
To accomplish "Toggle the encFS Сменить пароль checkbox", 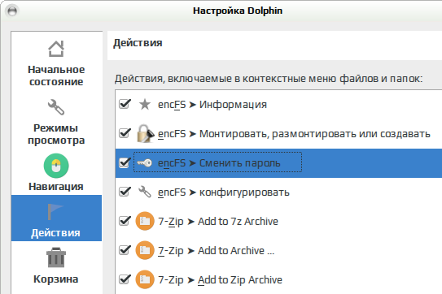I will point(125,162).
